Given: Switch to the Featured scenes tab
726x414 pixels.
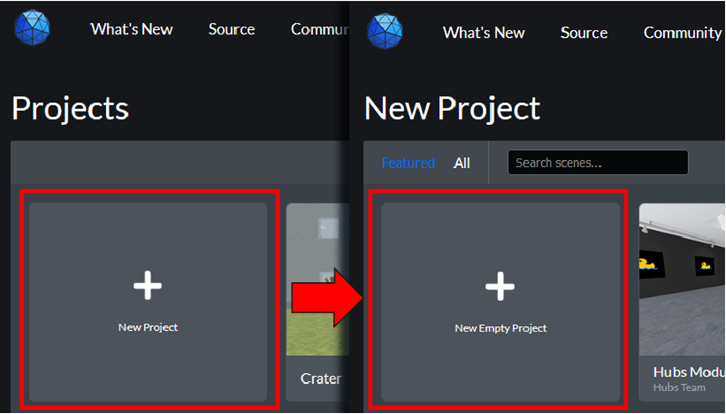Looking at the screenshot, I should [408, 163].
